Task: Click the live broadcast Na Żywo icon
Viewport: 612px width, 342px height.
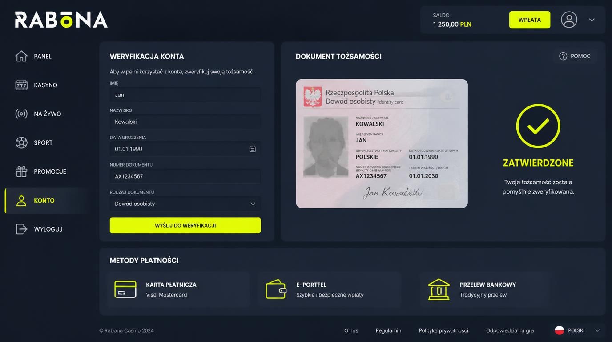Action: [x=21, y=114]
